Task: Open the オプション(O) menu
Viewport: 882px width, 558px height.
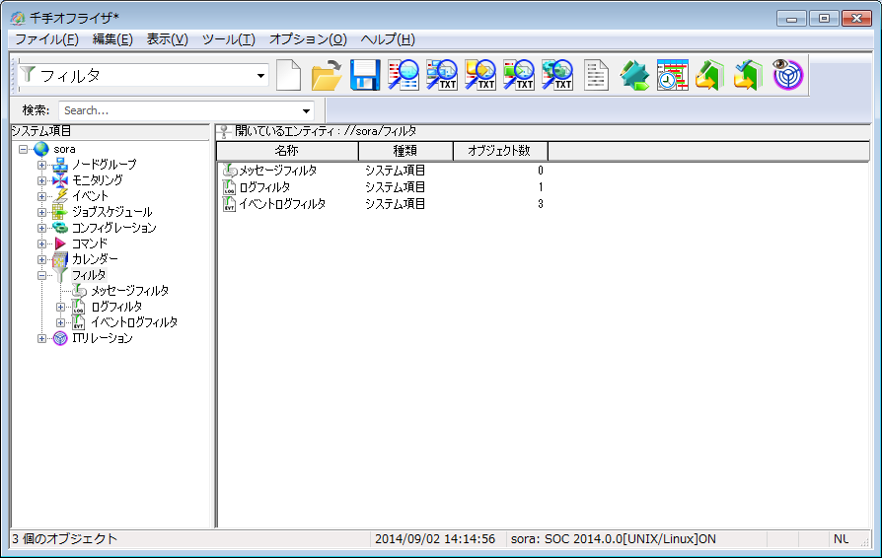Action: [x=308, y=39]
